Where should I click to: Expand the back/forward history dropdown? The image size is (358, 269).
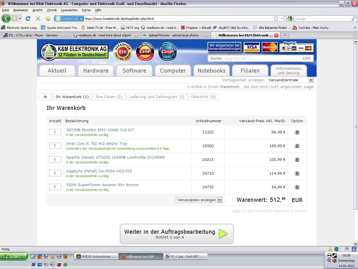(20, 18)
